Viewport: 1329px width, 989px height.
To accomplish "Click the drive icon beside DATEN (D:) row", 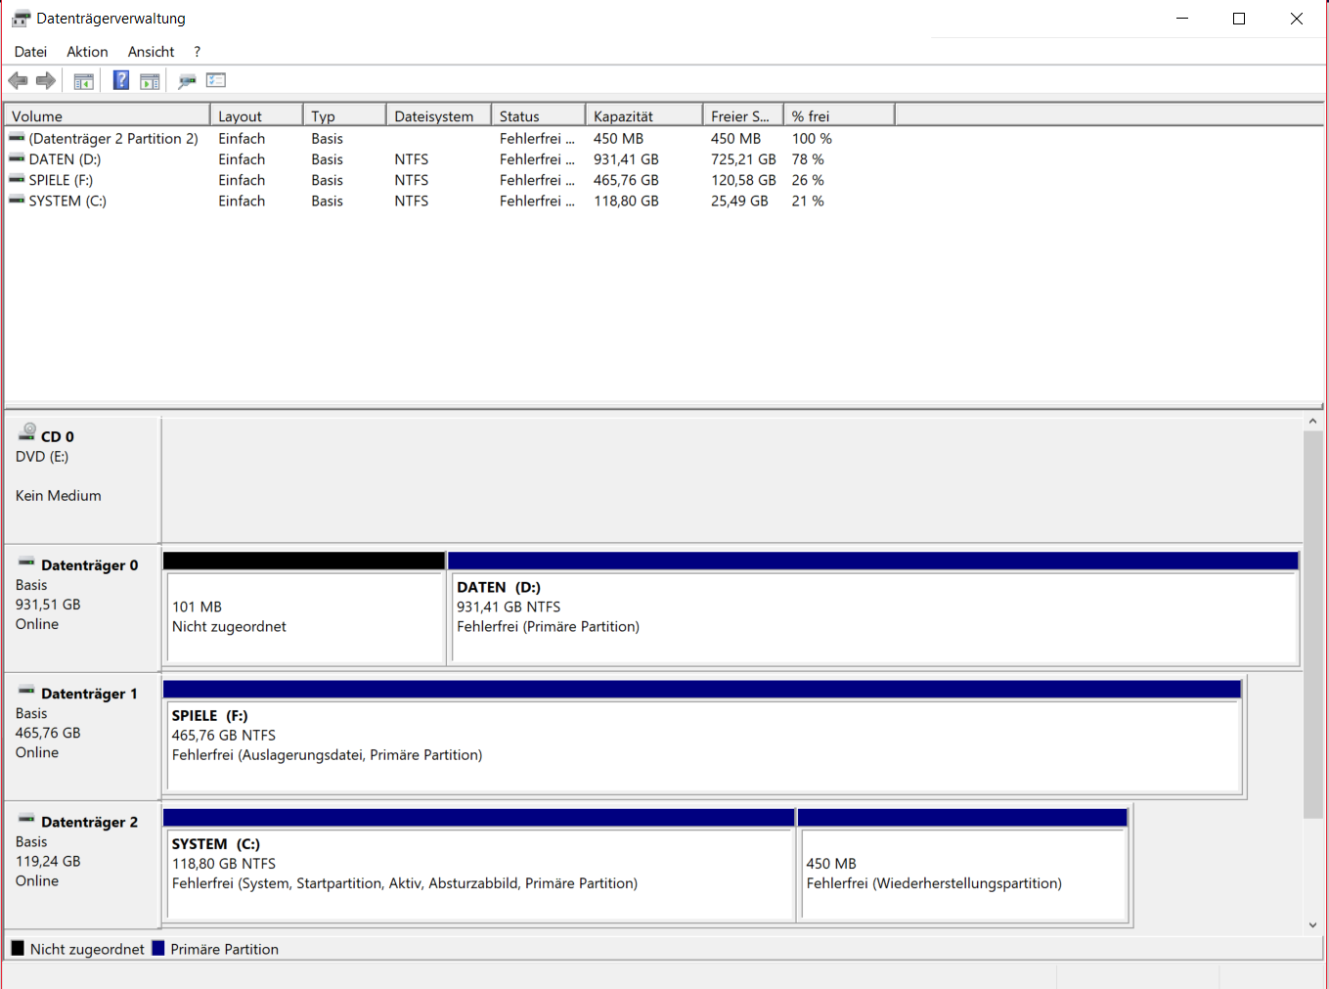I will point(17,158).
